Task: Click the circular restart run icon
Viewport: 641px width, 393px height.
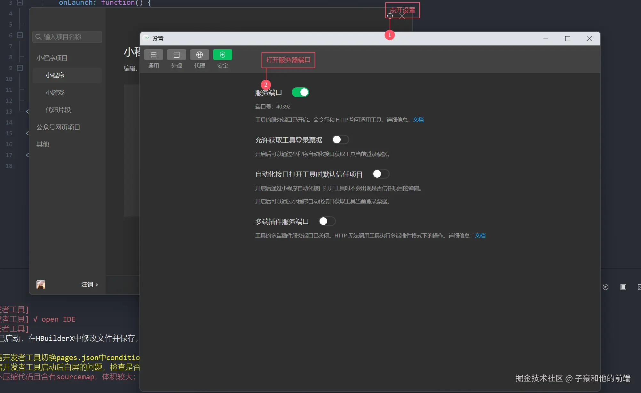Action: pyautogui.click(x=605, y=287)
